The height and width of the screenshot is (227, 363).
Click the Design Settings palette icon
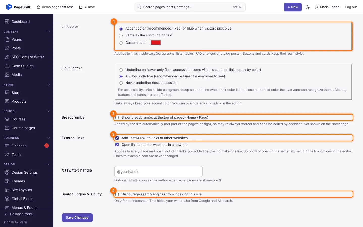pyautogui.click(x=7, y=172)
